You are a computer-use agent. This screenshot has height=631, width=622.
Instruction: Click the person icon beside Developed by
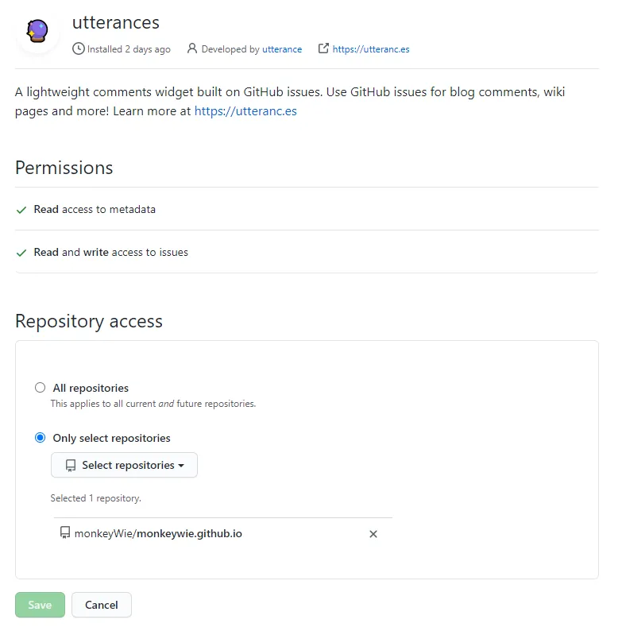pos(191,48)
